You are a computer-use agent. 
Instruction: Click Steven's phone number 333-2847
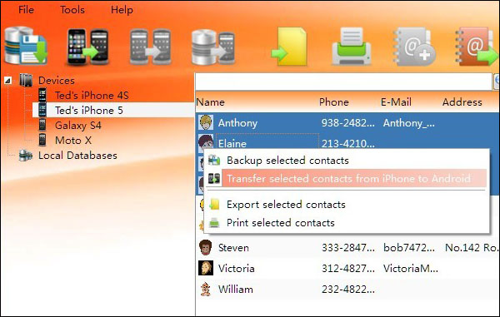[348, 248]
